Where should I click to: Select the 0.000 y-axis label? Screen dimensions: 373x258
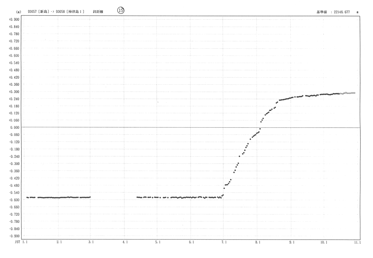15,128
